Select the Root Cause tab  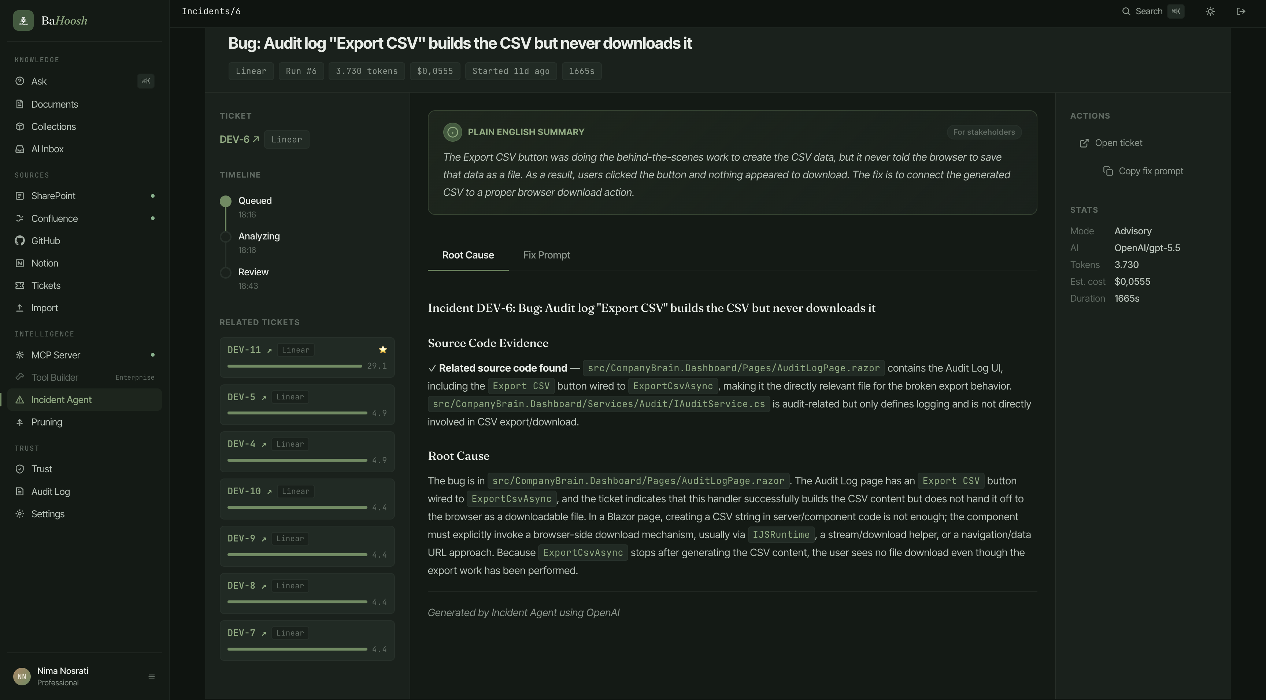[468, 255]
